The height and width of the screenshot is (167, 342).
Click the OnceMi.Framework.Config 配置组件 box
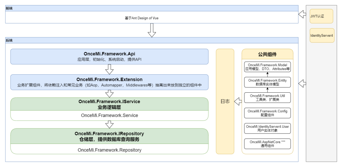tap(267, 113)
